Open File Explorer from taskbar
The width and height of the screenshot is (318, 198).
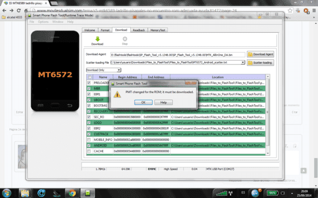pos(25,193)
